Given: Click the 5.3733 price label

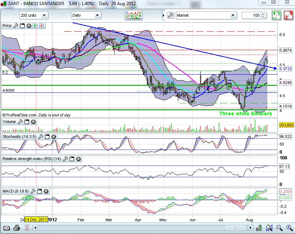Looking at the screenshot, I should (286, 69).
